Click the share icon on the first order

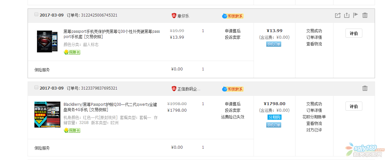coord(338,15)
